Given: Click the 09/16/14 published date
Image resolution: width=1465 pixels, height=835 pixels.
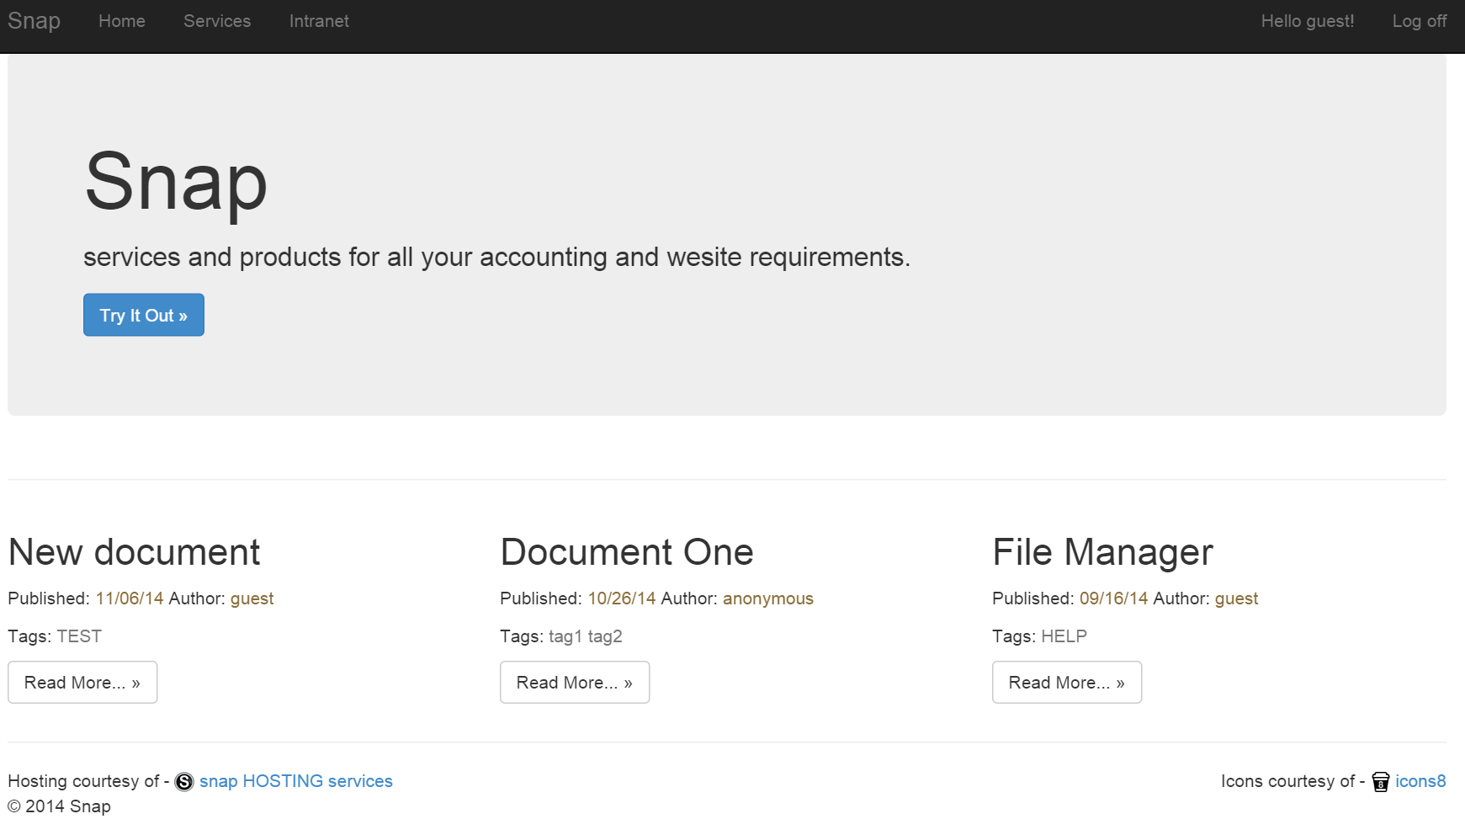Looking at the screenshot, I should [1114, 598].
